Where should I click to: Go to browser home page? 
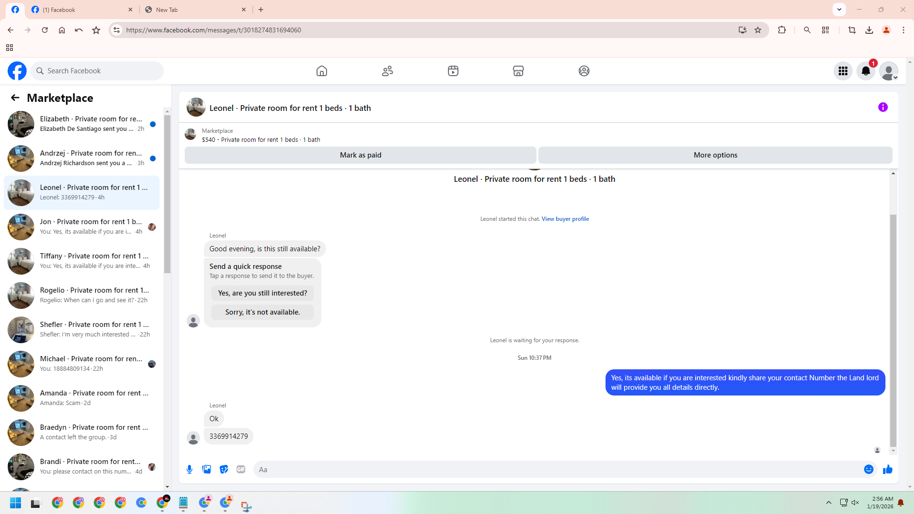(62, 30)
